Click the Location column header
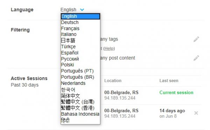210x130 pixels. tap(113, 81)
